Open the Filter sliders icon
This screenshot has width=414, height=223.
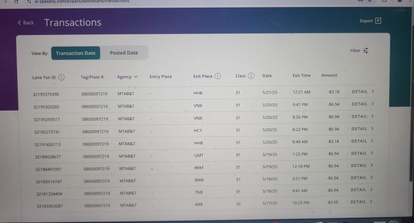coord(366,51)
